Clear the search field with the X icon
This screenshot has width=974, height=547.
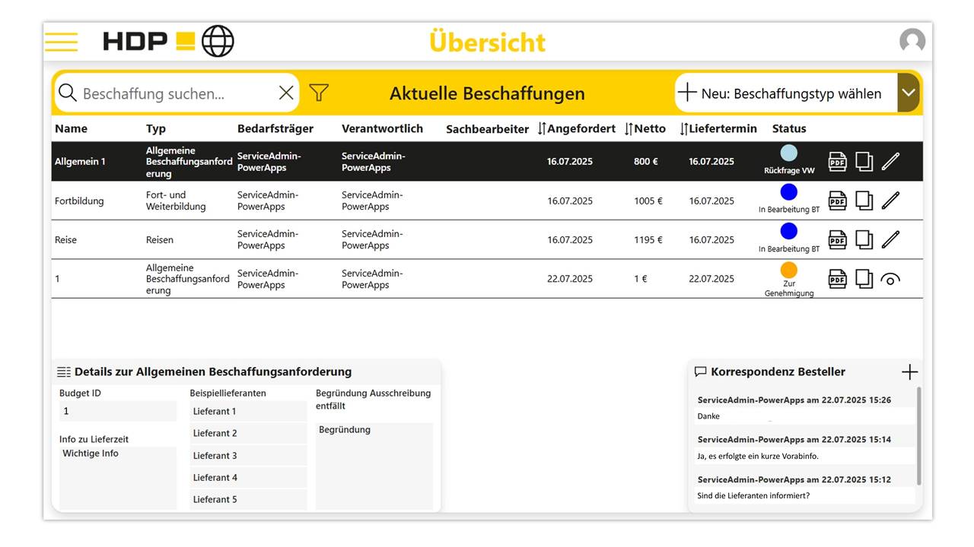point(285,92)
